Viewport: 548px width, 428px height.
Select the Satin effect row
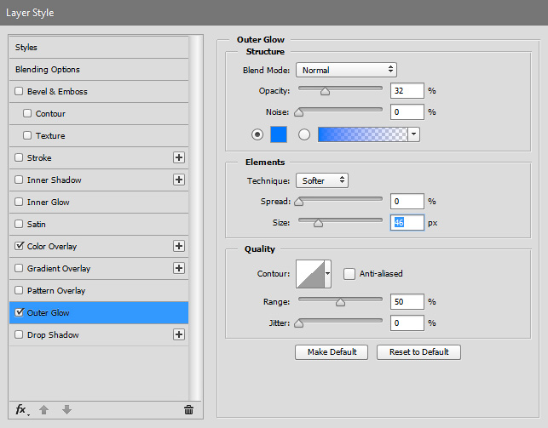coord(99,224)
